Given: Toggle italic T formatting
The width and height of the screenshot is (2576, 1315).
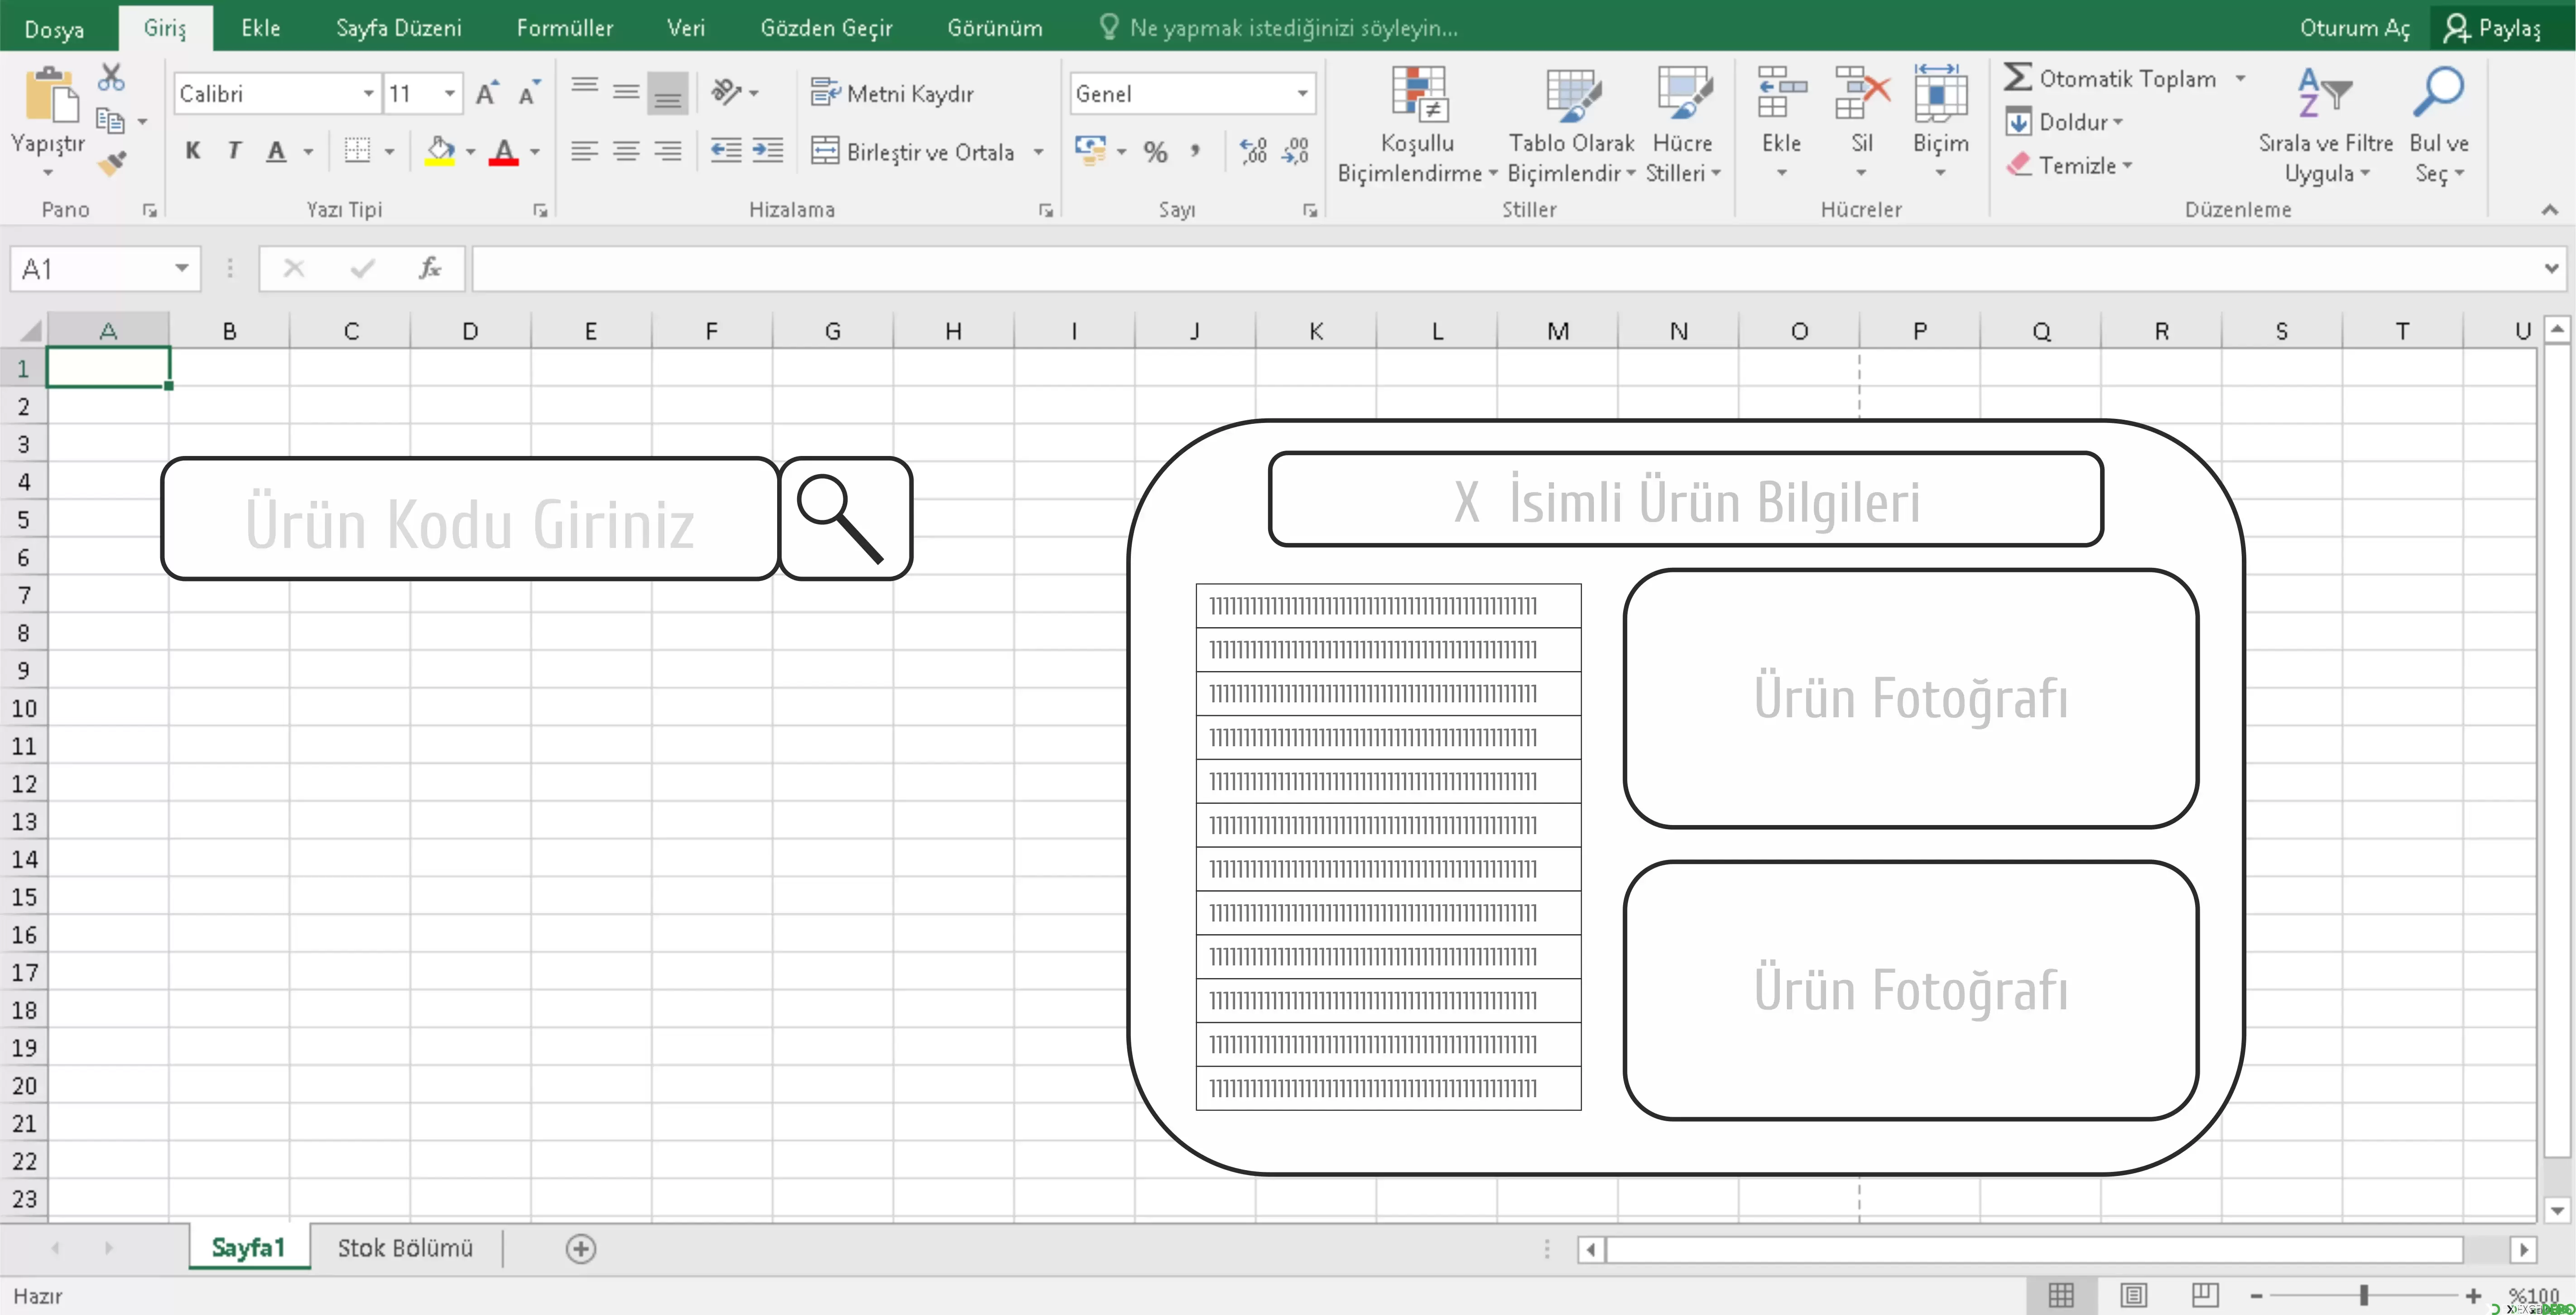Looking at the screenshot, I should (234, 151).
